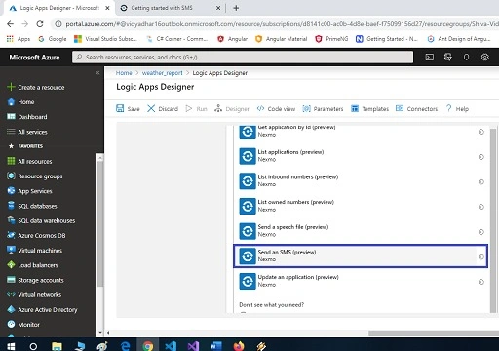Image resolution: width=499 pixels, height=351 pixels.
Task: Open Storage accounts in sidebar
Action: pos(35,280)
